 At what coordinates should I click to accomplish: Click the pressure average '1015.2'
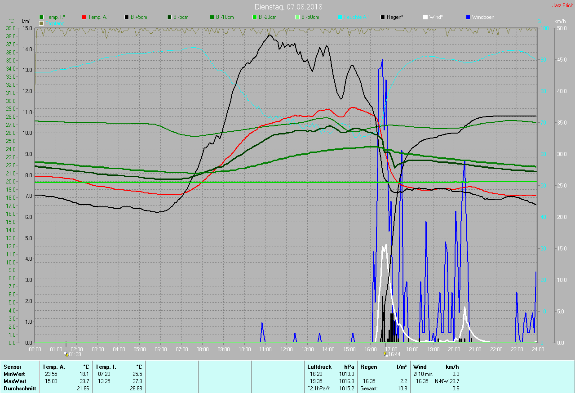pos(347,389)
